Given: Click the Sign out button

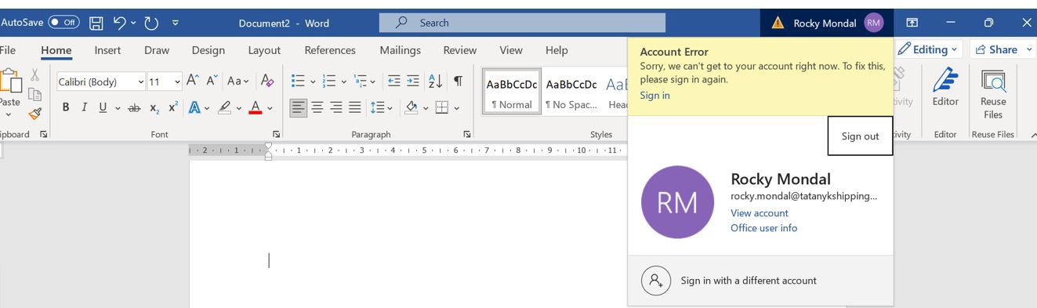Looking at the screenshot, I should point(860,136).
